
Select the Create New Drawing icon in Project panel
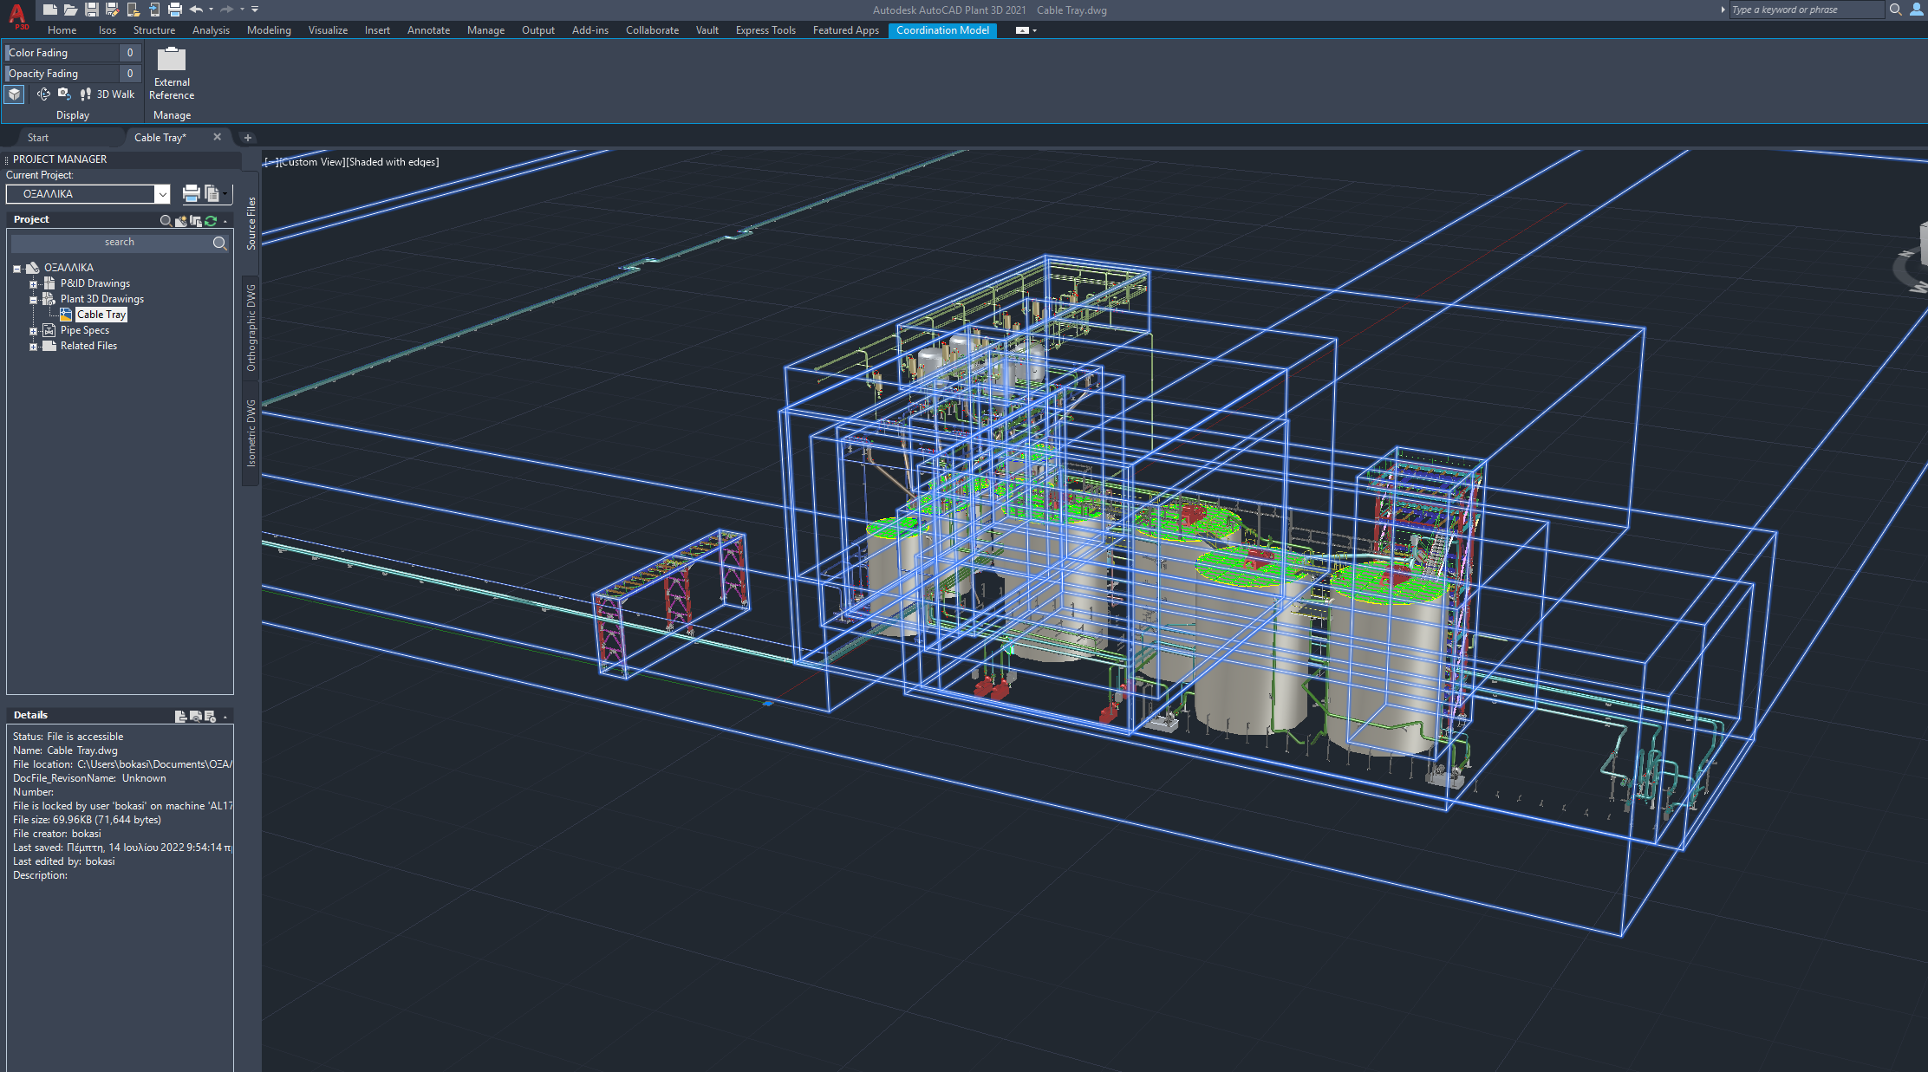[x=181, y=221]
